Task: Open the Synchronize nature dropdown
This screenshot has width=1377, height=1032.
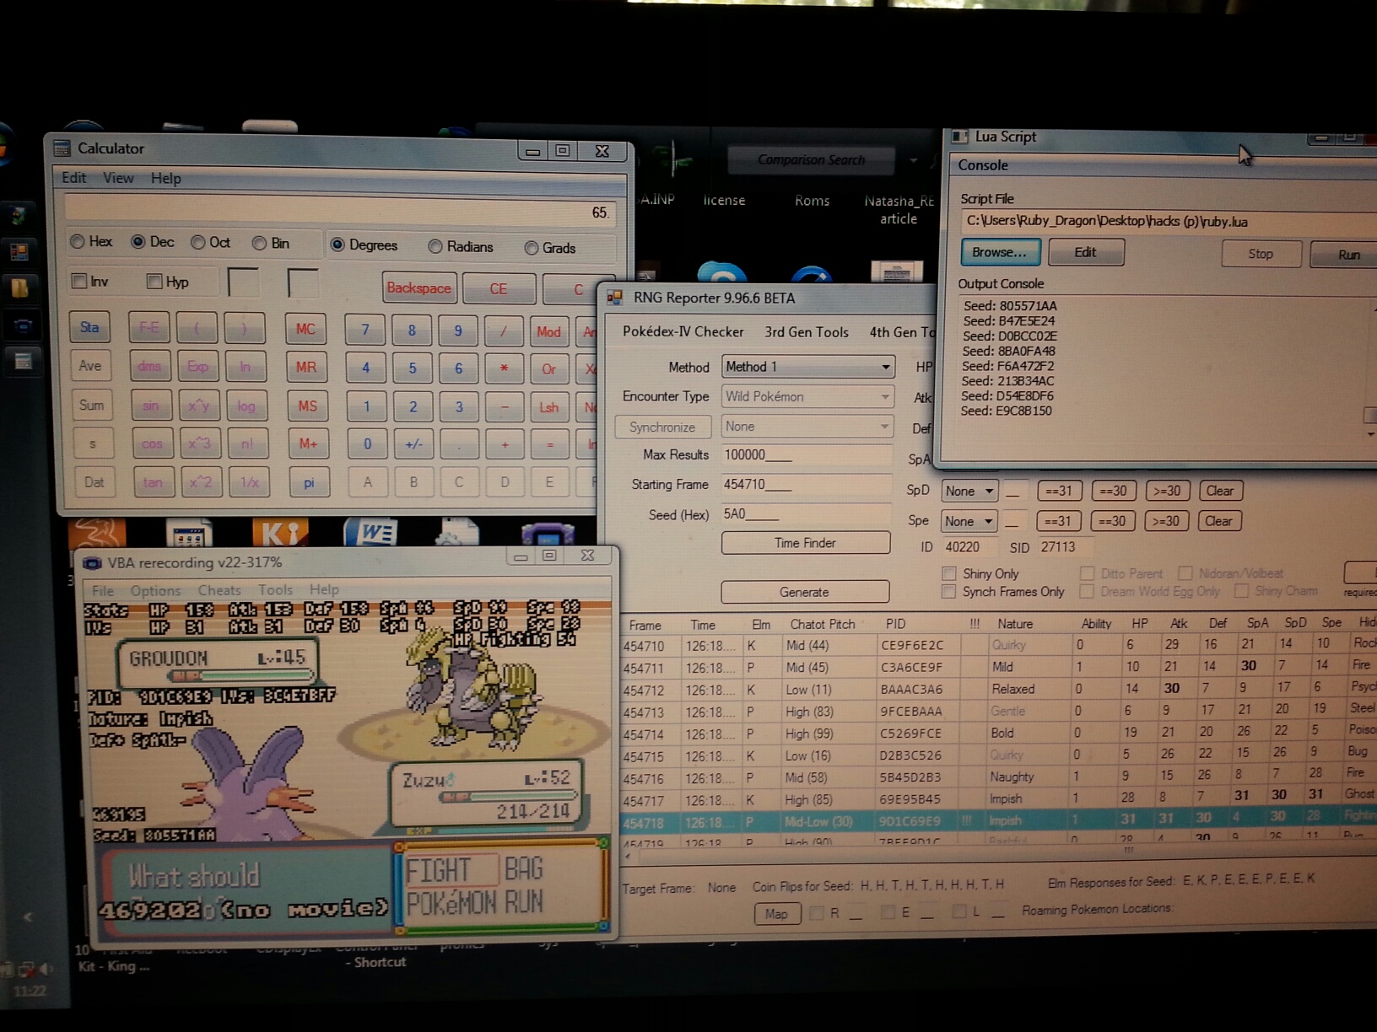Action: [x=807, y=427]
